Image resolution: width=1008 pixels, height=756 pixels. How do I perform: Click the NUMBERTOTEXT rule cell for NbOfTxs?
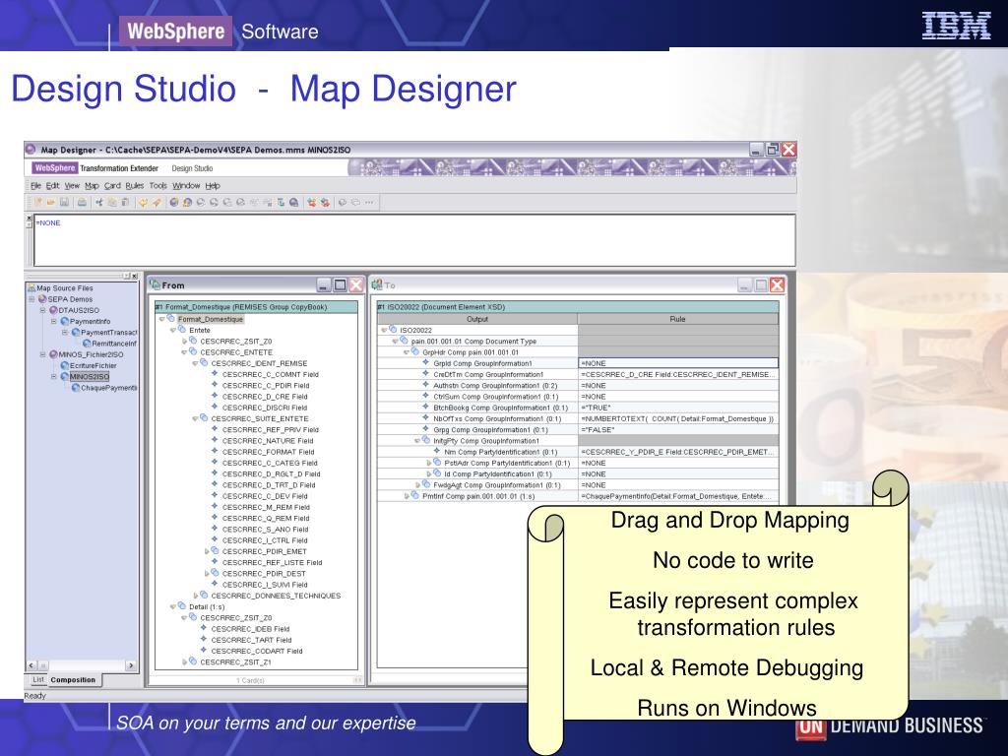[678, 418]
